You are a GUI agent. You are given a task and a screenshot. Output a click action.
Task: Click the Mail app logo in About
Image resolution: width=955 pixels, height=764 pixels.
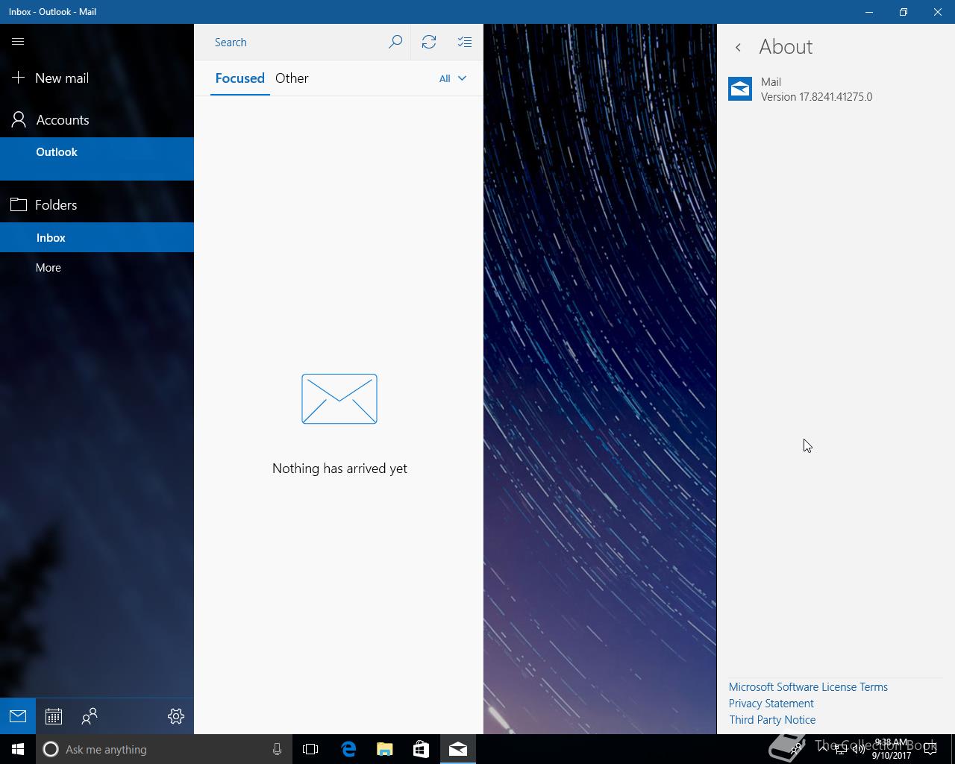pyautogui.click(x=740, y=89)
